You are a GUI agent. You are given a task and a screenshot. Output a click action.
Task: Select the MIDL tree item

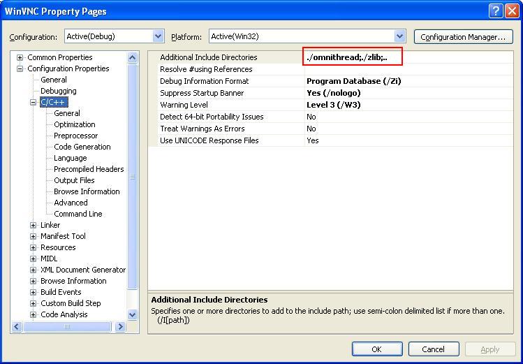coord(49,259)
